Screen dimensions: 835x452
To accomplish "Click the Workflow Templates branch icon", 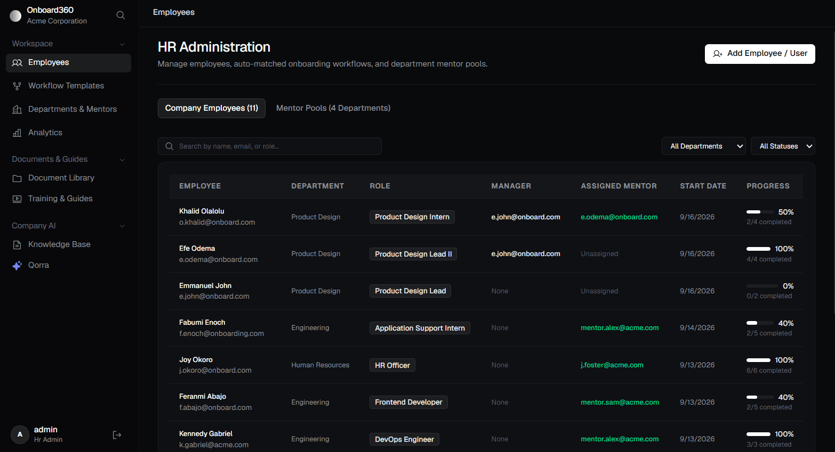I will click(x=17, y=86).
